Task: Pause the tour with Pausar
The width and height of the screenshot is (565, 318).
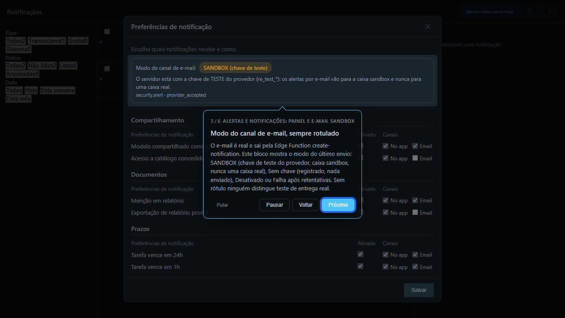Action: [275, 205]
